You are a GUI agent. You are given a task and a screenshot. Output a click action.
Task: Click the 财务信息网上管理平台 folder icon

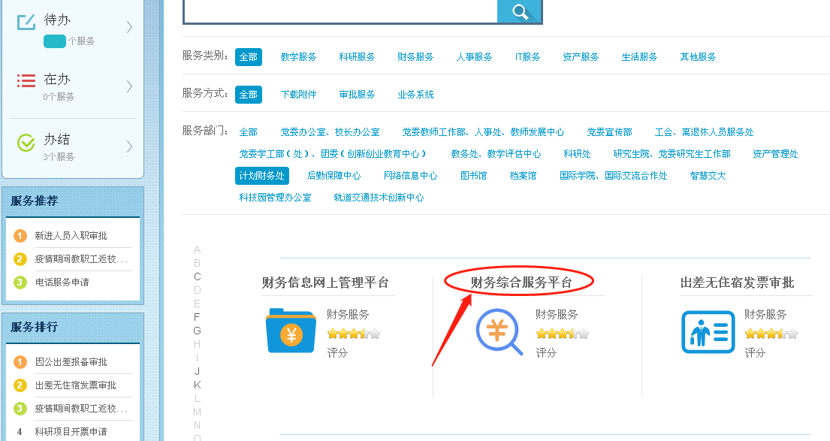coord(291,331)
